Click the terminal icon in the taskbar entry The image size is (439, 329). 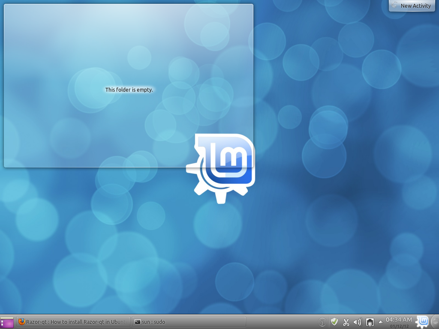137,322
